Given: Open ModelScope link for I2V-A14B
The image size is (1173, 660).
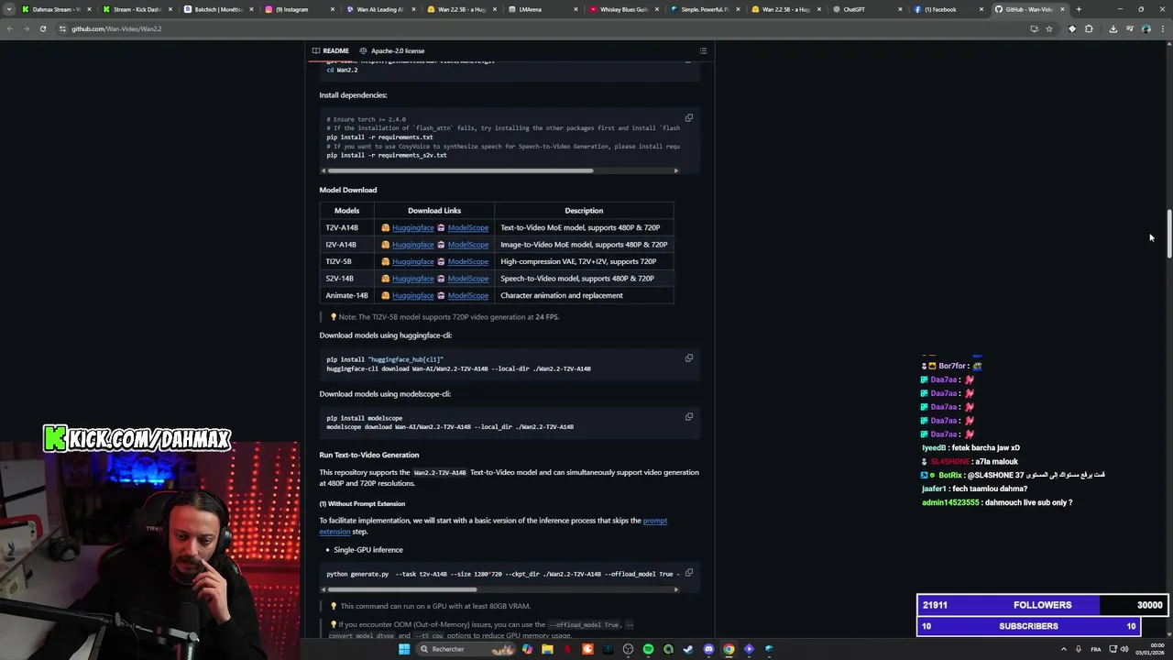Looking at the screenshot, I should (x=467, y=245).
